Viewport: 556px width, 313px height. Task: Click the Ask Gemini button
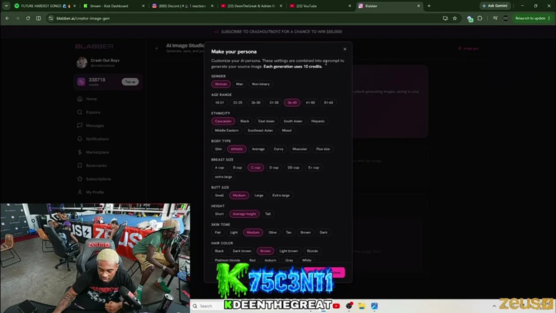(x=495, y=6)
